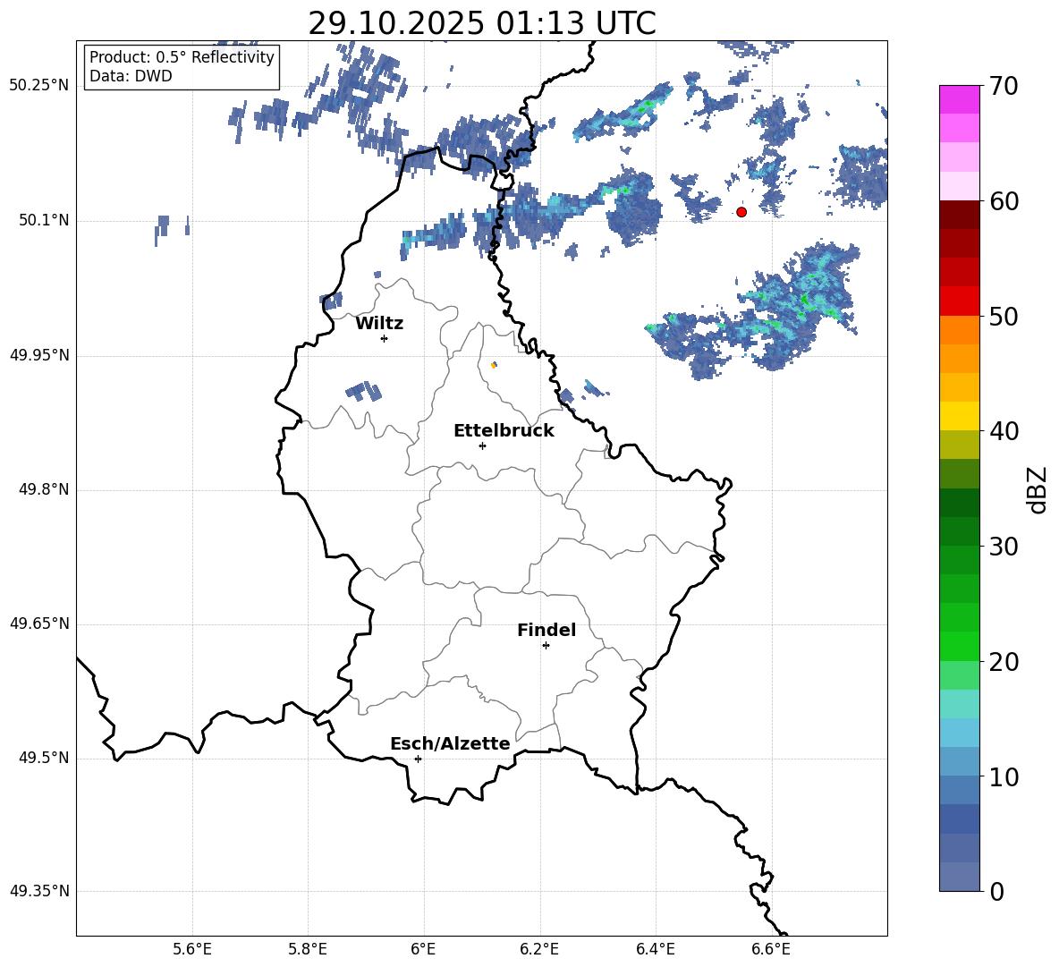1059x967 pixels.
Task: Click the dark red colorbar swatch below 60
Action: (x=960, y=215)
